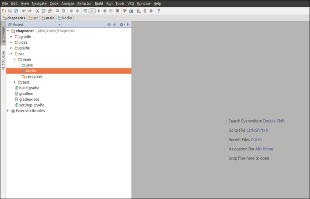Click the Open file toolbar icon
Screen dimensions: 310x199
point(4,11)
